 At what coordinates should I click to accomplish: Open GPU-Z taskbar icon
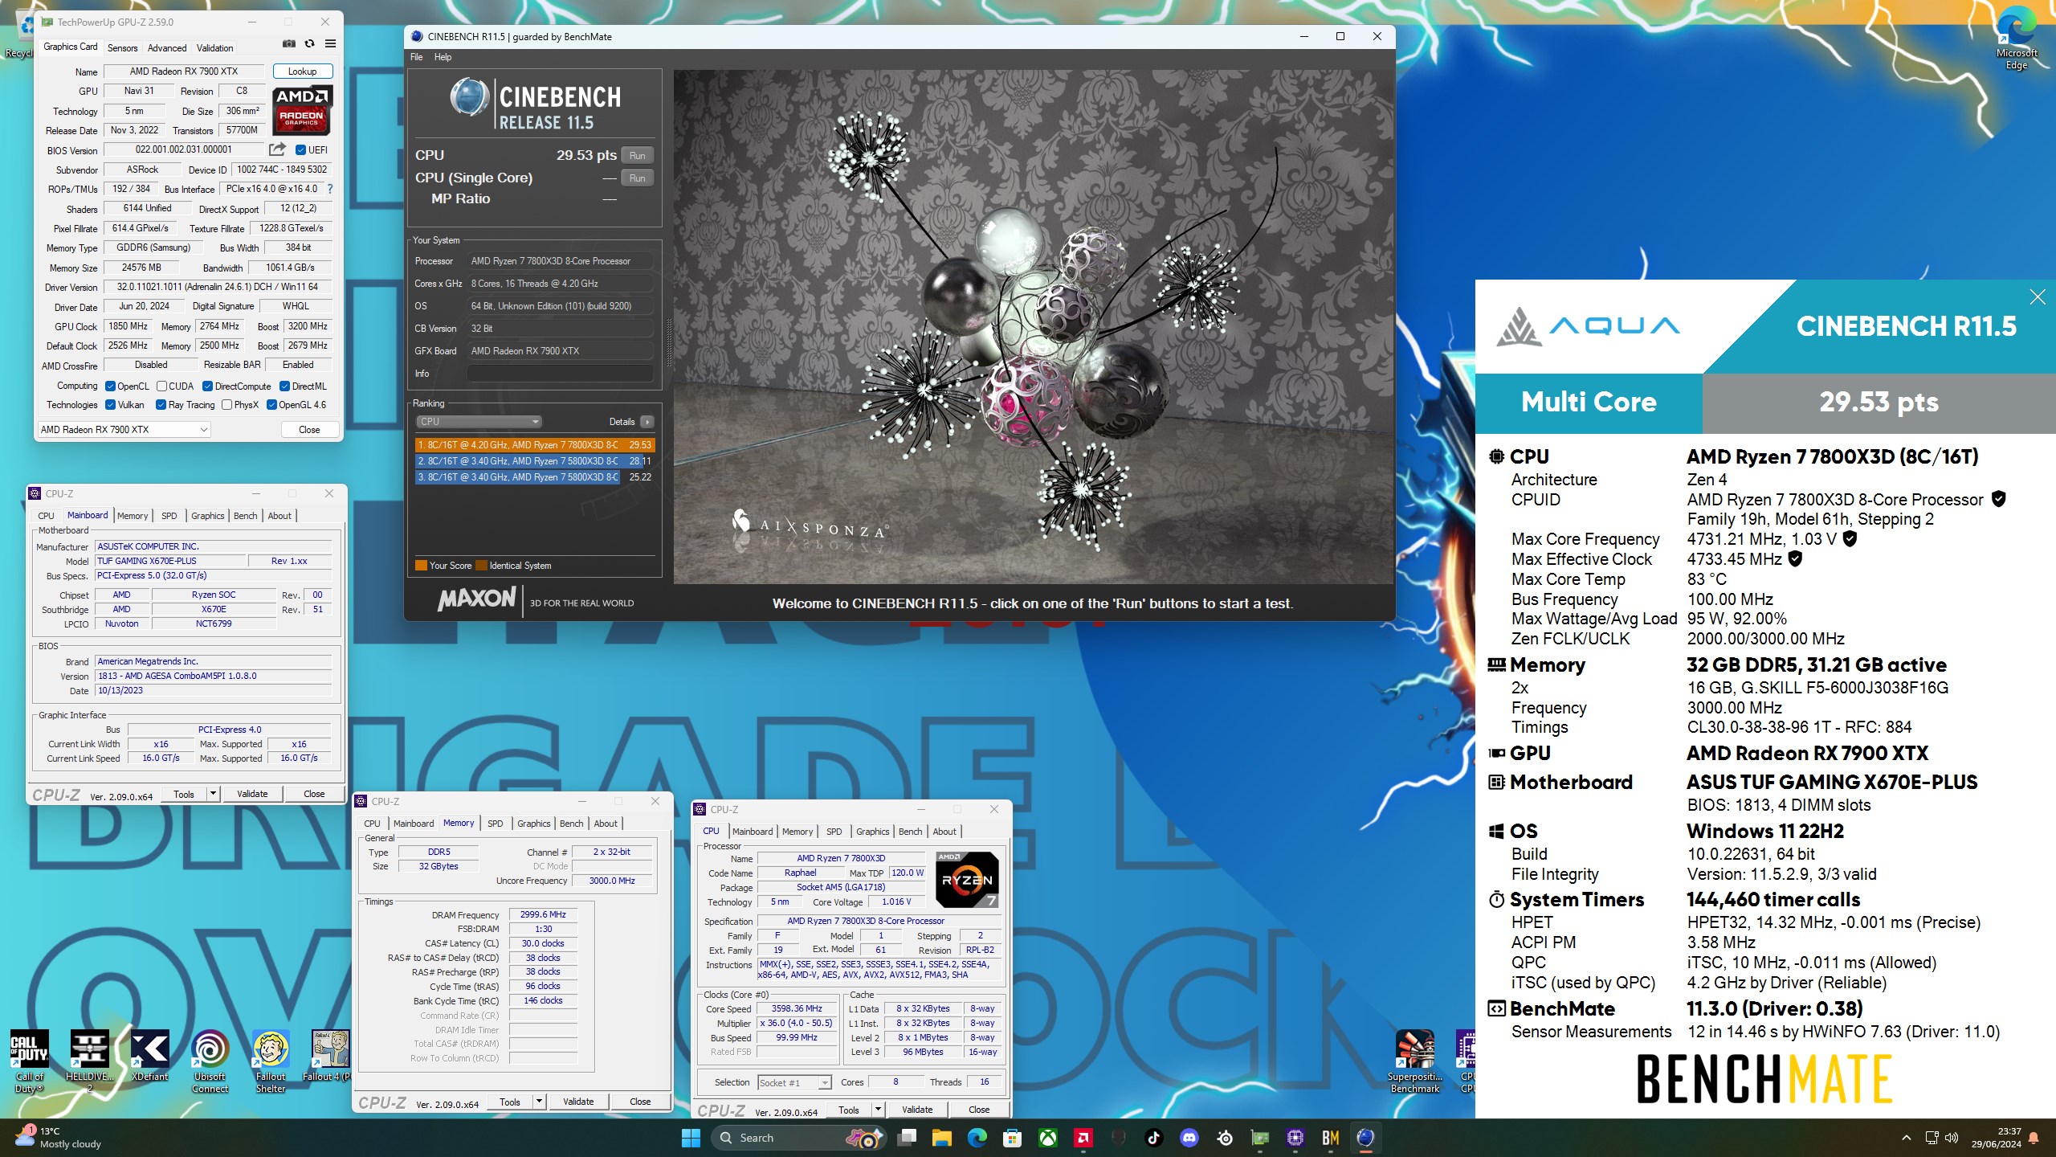pos(1260,1138)
